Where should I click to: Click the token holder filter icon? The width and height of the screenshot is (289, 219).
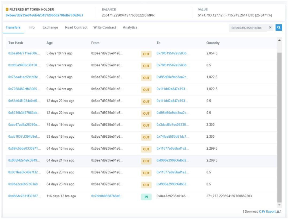(7, 9)
